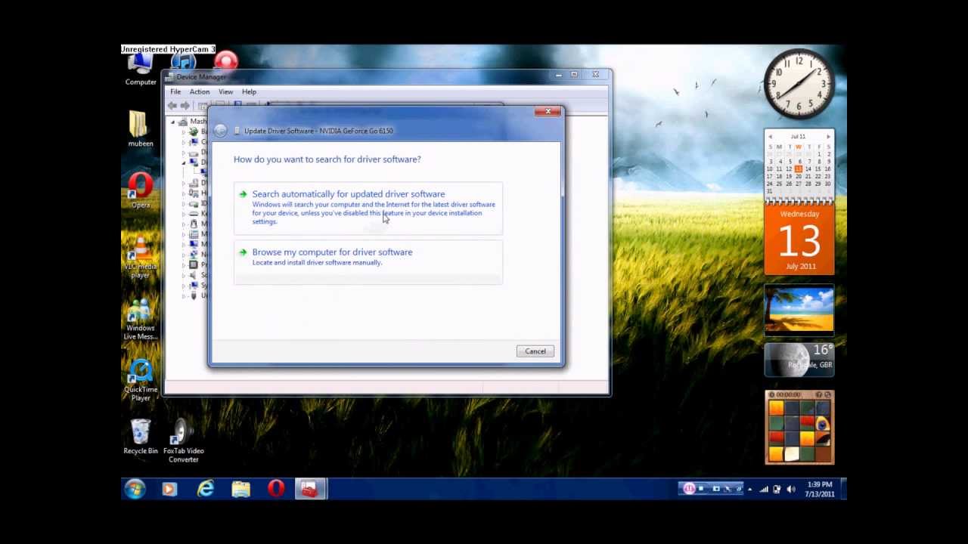Open the Action menu in Device Manager
Image resolution: width=968 pixels, height=544 pixels.
(200, 92)
